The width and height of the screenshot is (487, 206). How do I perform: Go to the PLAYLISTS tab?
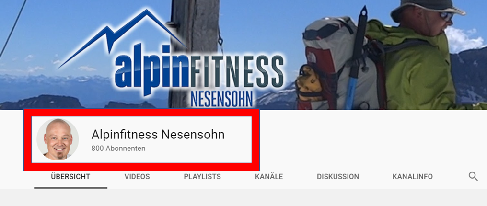coord(202,176)
